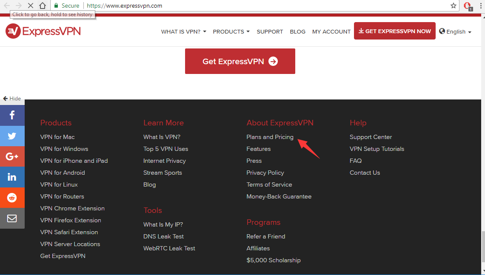The width and height of the screenshot is (485, 275).
Task: Open DNS Leak Test tool
Action: tap(163, 236)
